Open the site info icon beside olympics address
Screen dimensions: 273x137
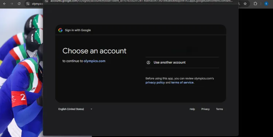tap(28, 4)
